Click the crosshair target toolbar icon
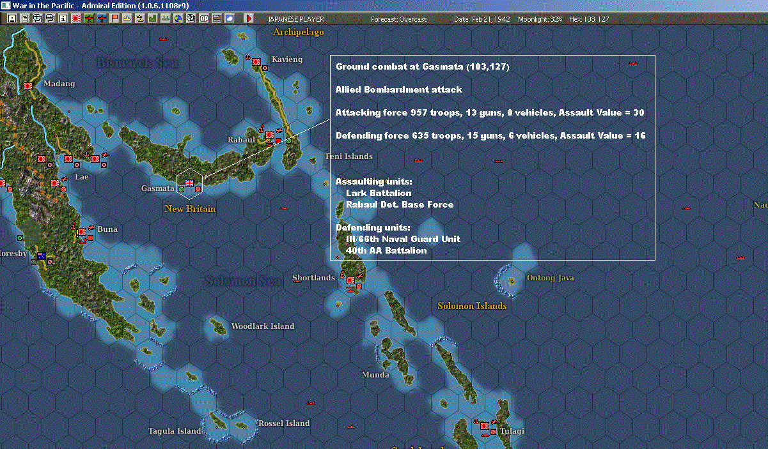The image size is (768, 449). (191, 19)
